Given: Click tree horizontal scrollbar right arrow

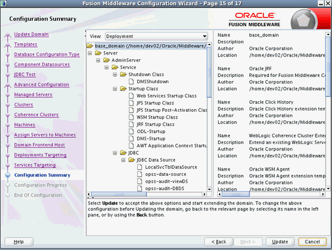Looking at the screenshot, I should coord(204,194).
